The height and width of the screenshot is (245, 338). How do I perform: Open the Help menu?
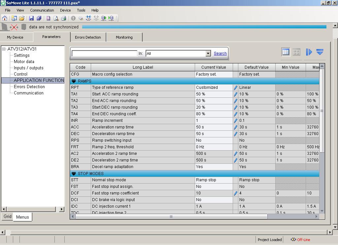[95, 10]
